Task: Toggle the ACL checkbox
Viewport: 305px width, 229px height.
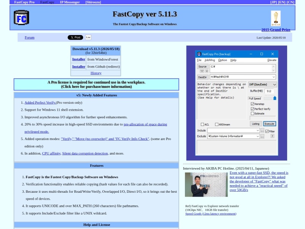Action: coord(202,124)
